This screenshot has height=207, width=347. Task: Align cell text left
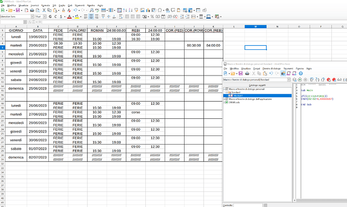[x=85, y=17]
